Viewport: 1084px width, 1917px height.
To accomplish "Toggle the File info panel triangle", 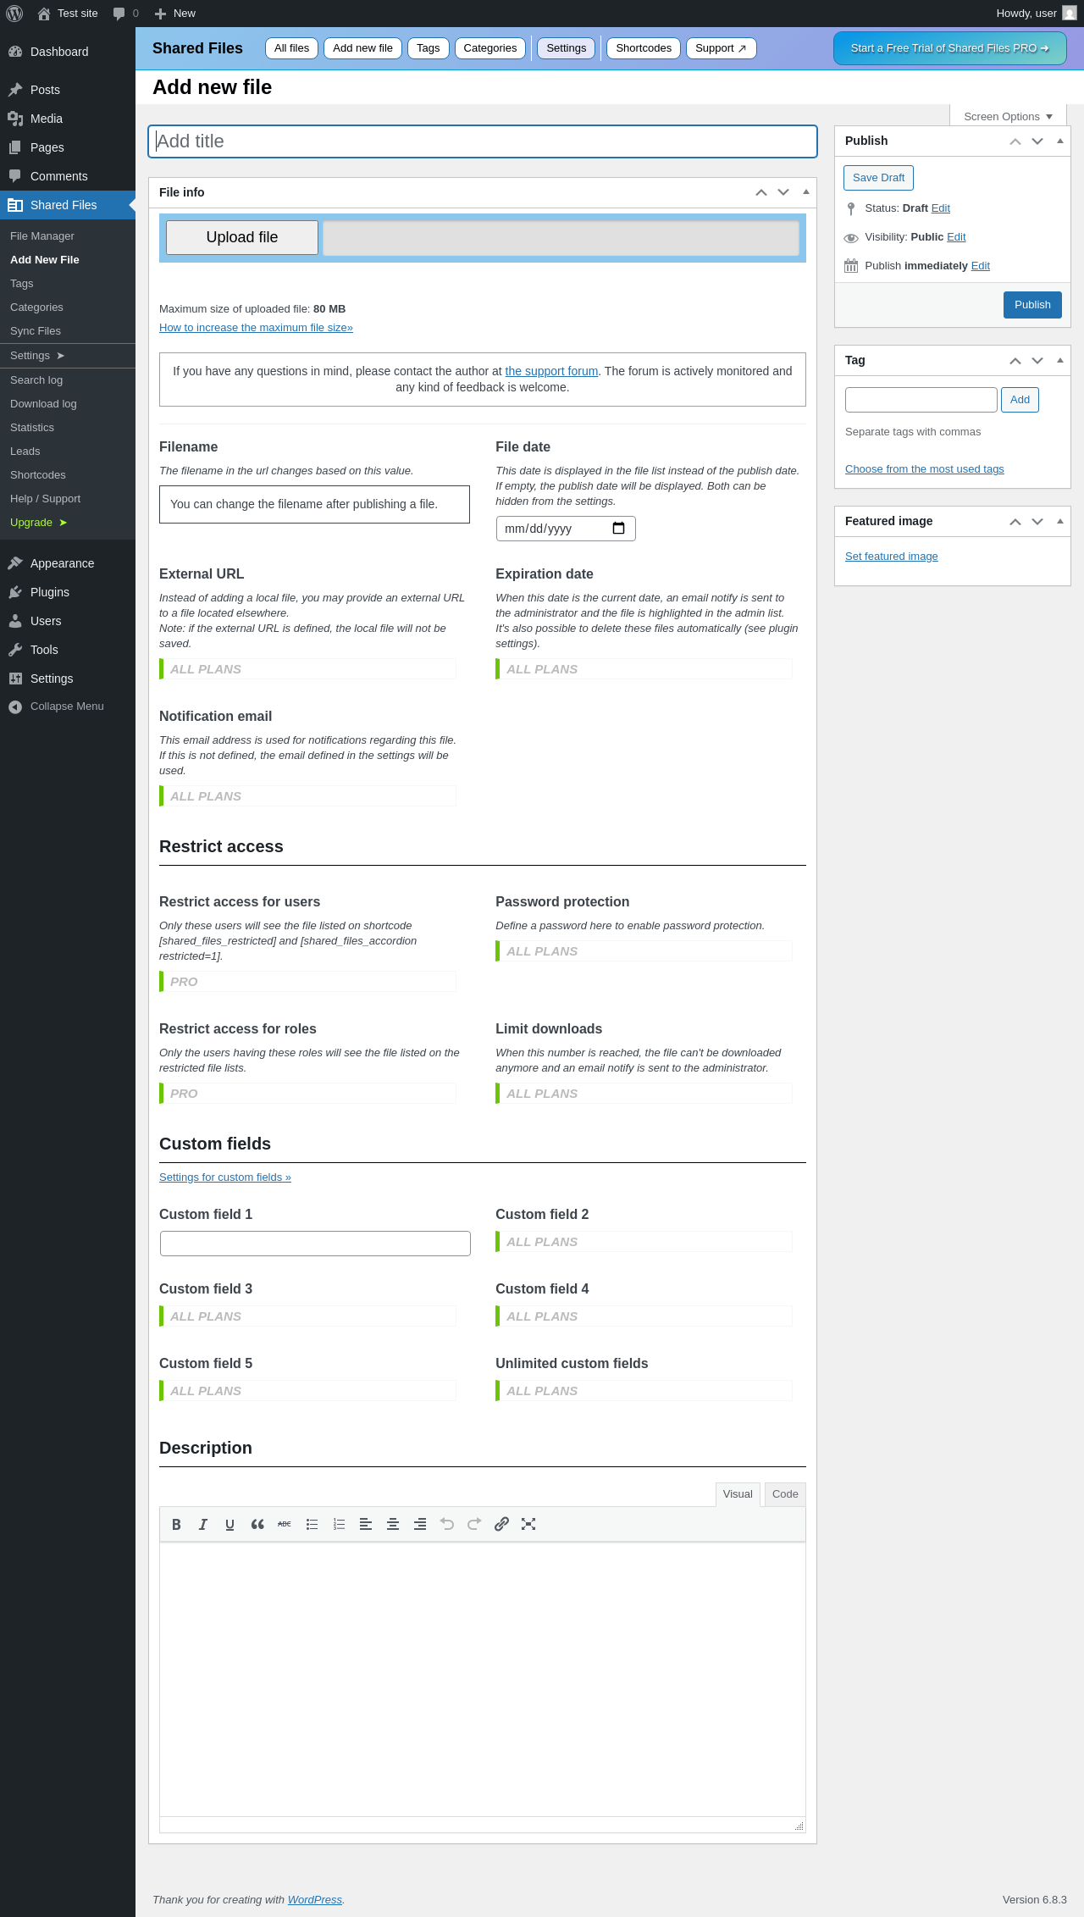I will (806, 192).
